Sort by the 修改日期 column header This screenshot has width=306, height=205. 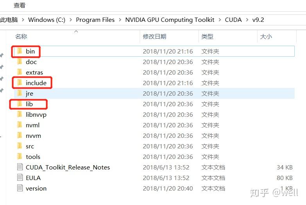[155, 36]
